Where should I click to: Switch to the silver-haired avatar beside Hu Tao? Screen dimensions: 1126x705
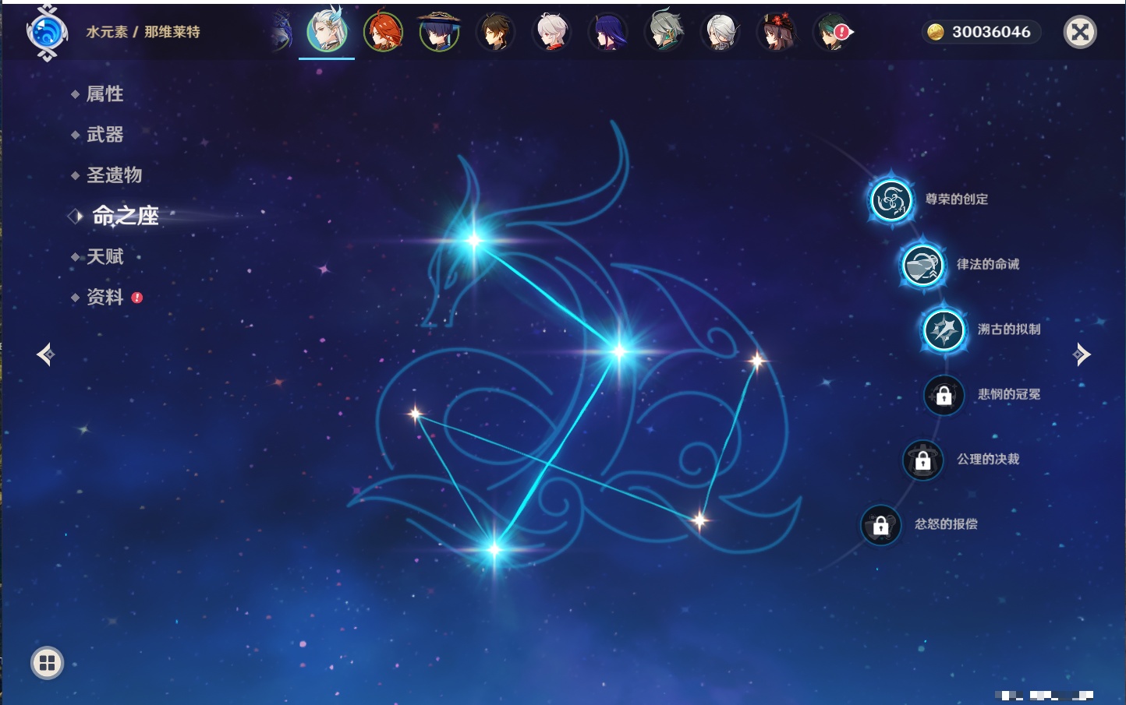(721, 32)
